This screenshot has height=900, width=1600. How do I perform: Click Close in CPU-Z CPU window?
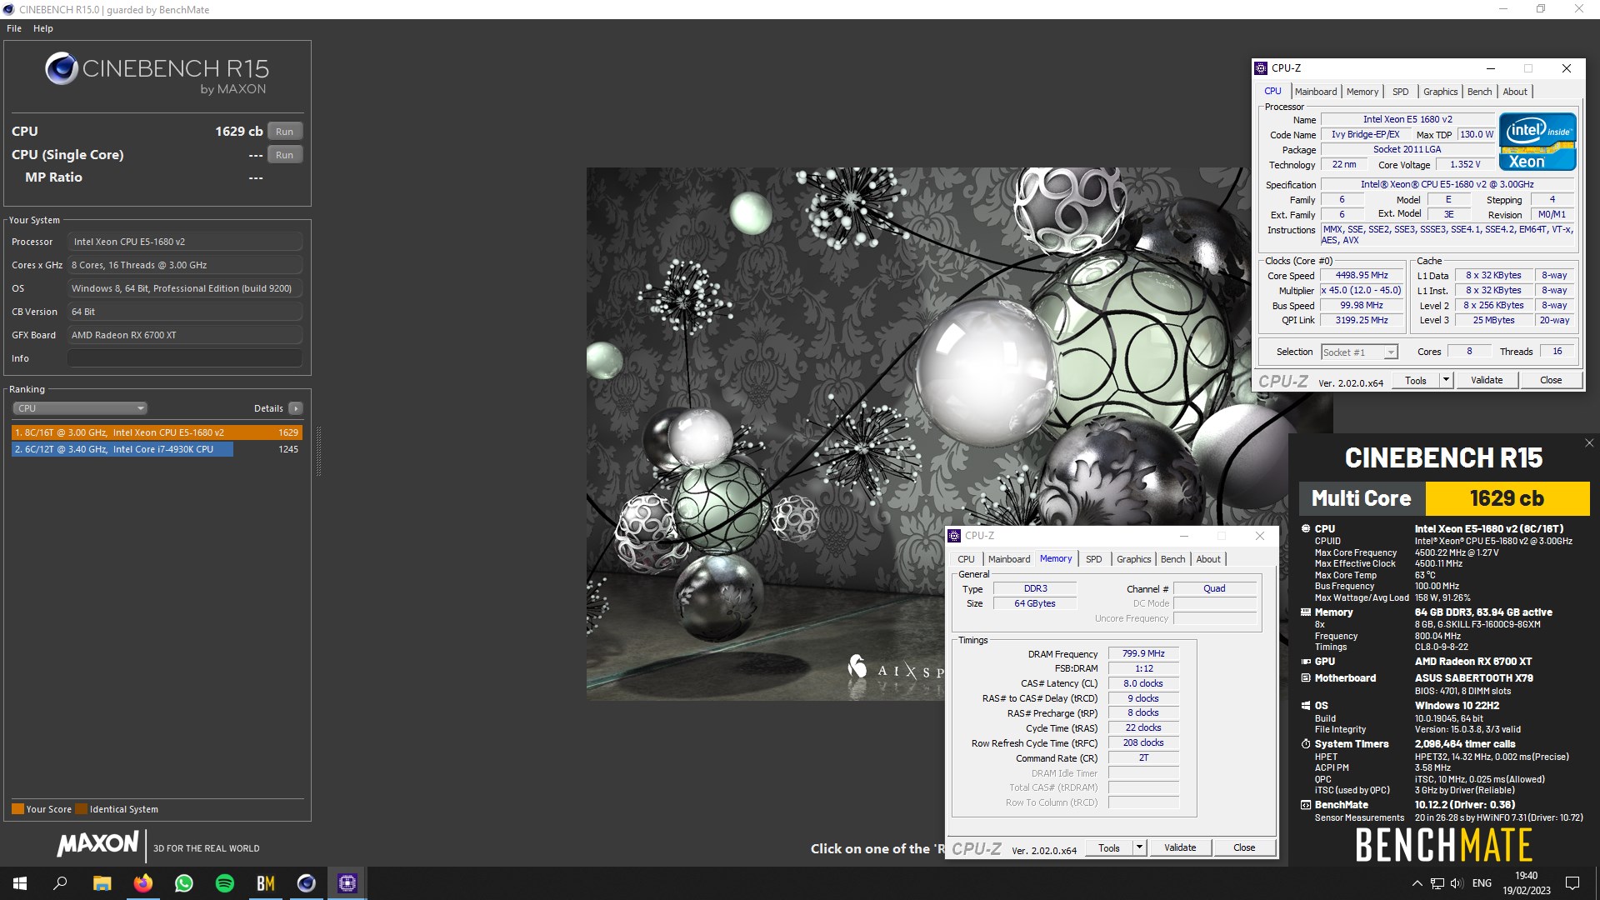point(1551,380)
